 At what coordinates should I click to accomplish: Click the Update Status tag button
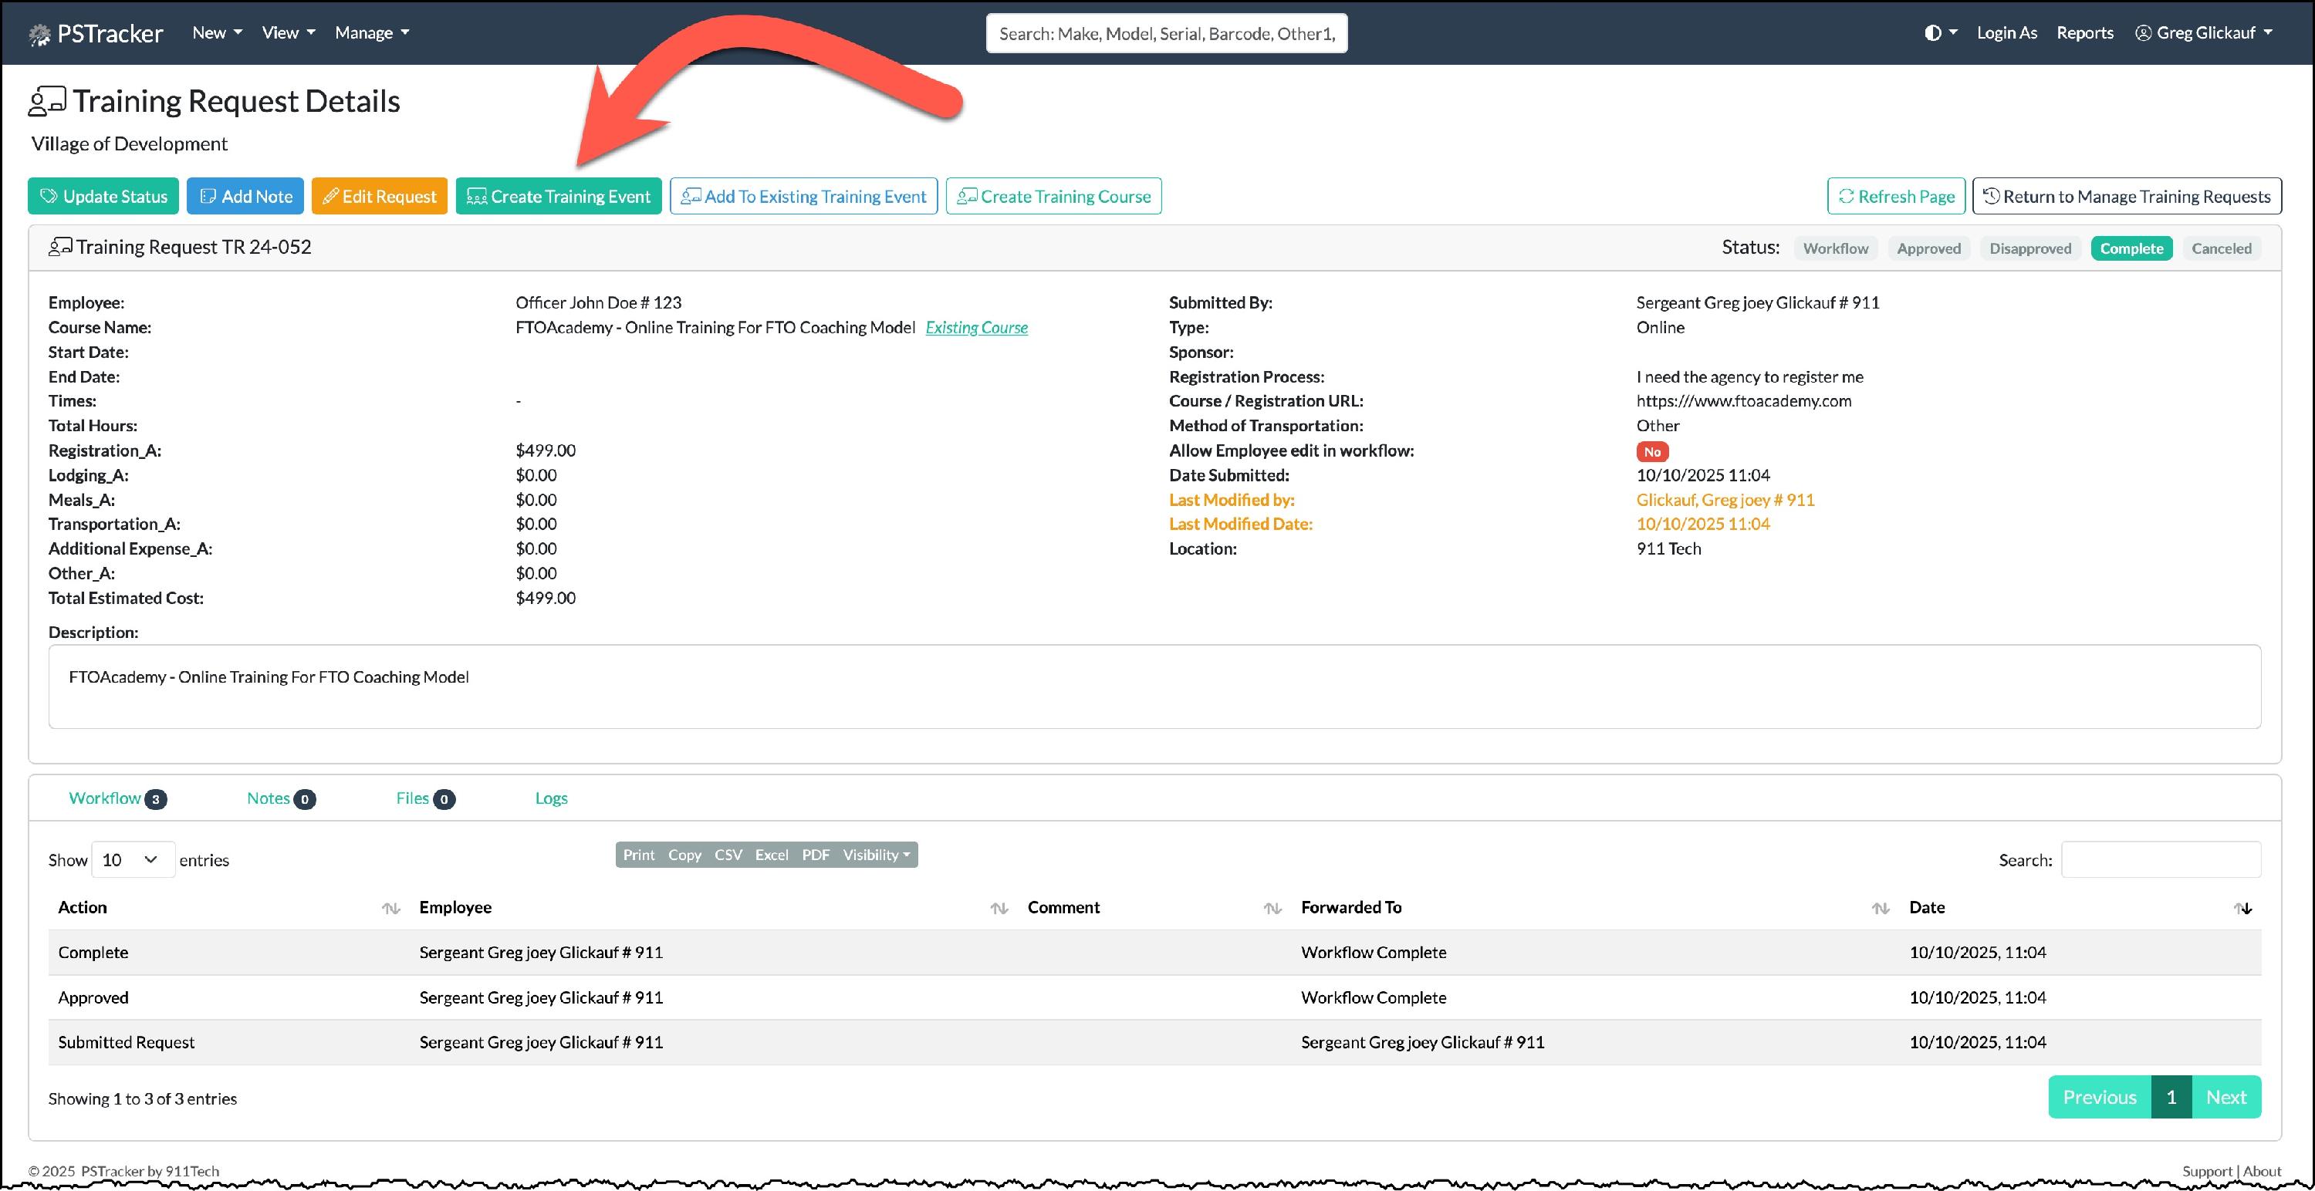(x=103, y=197)
